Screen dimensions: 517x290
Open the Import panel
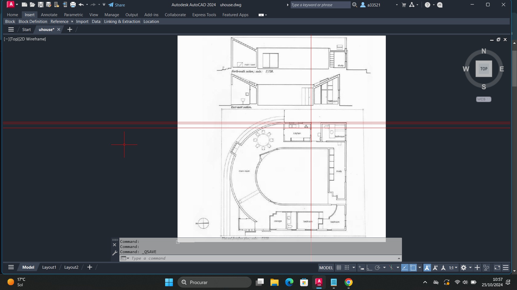pos(82,22)
